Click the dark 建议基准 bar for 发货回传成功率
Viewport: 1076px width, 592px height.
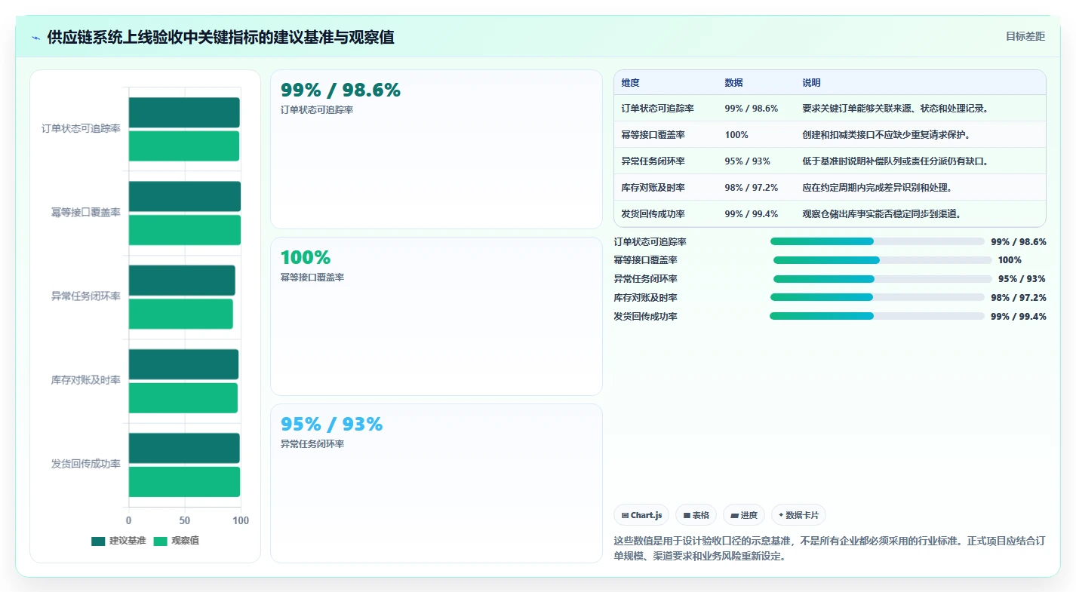(184, 448)
